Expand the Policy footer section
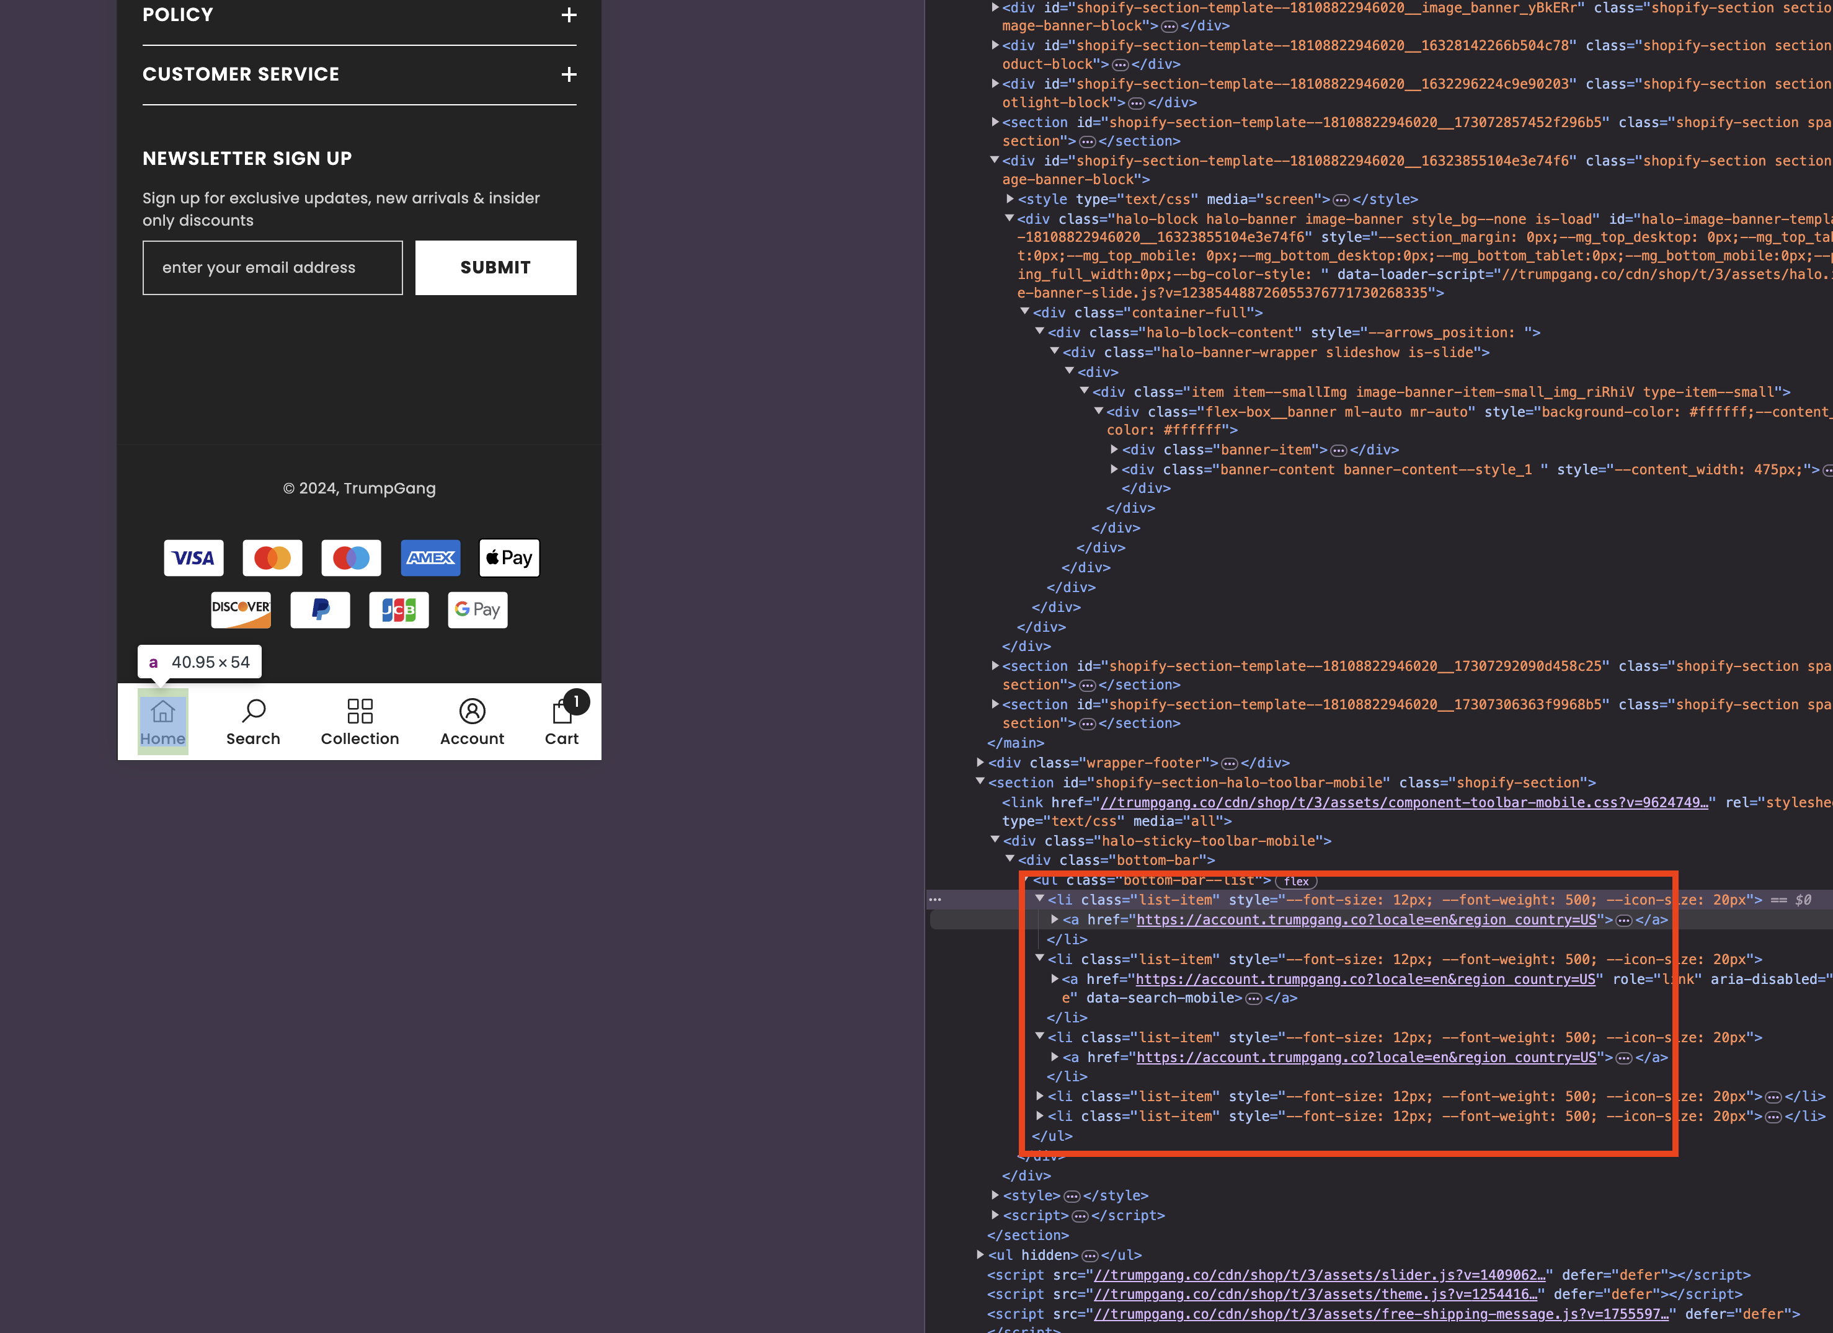Image resolution: width=1833 pixels, height=1333 pixels. click(x=569, y=15)
